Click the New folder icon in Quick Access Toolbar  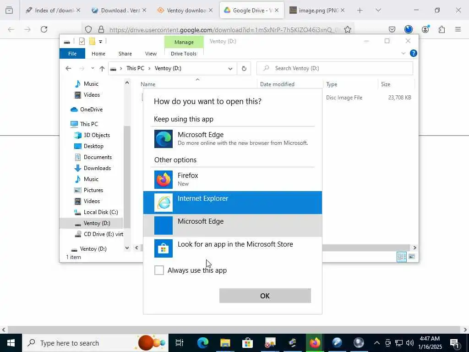pyautogui.click(x=92, y=41)
